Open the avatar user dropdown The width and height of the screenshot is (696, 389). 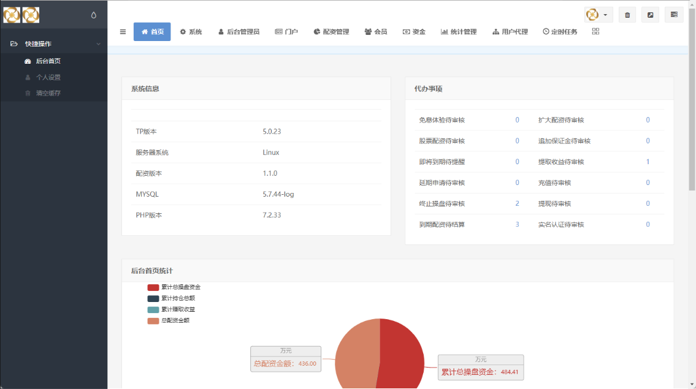pos(598,15)
